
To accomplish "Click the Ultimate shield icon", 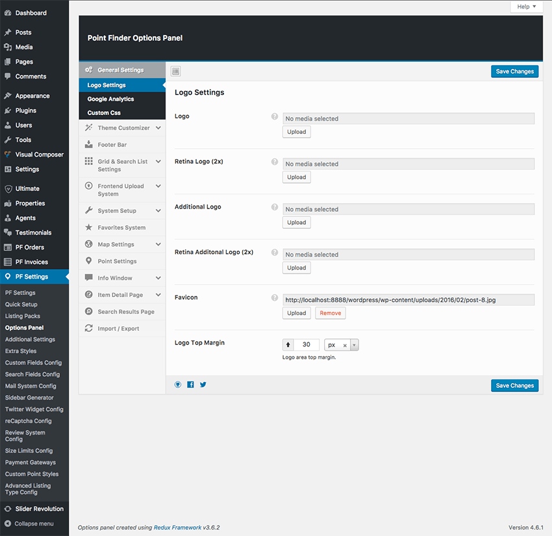I will 8,189.
